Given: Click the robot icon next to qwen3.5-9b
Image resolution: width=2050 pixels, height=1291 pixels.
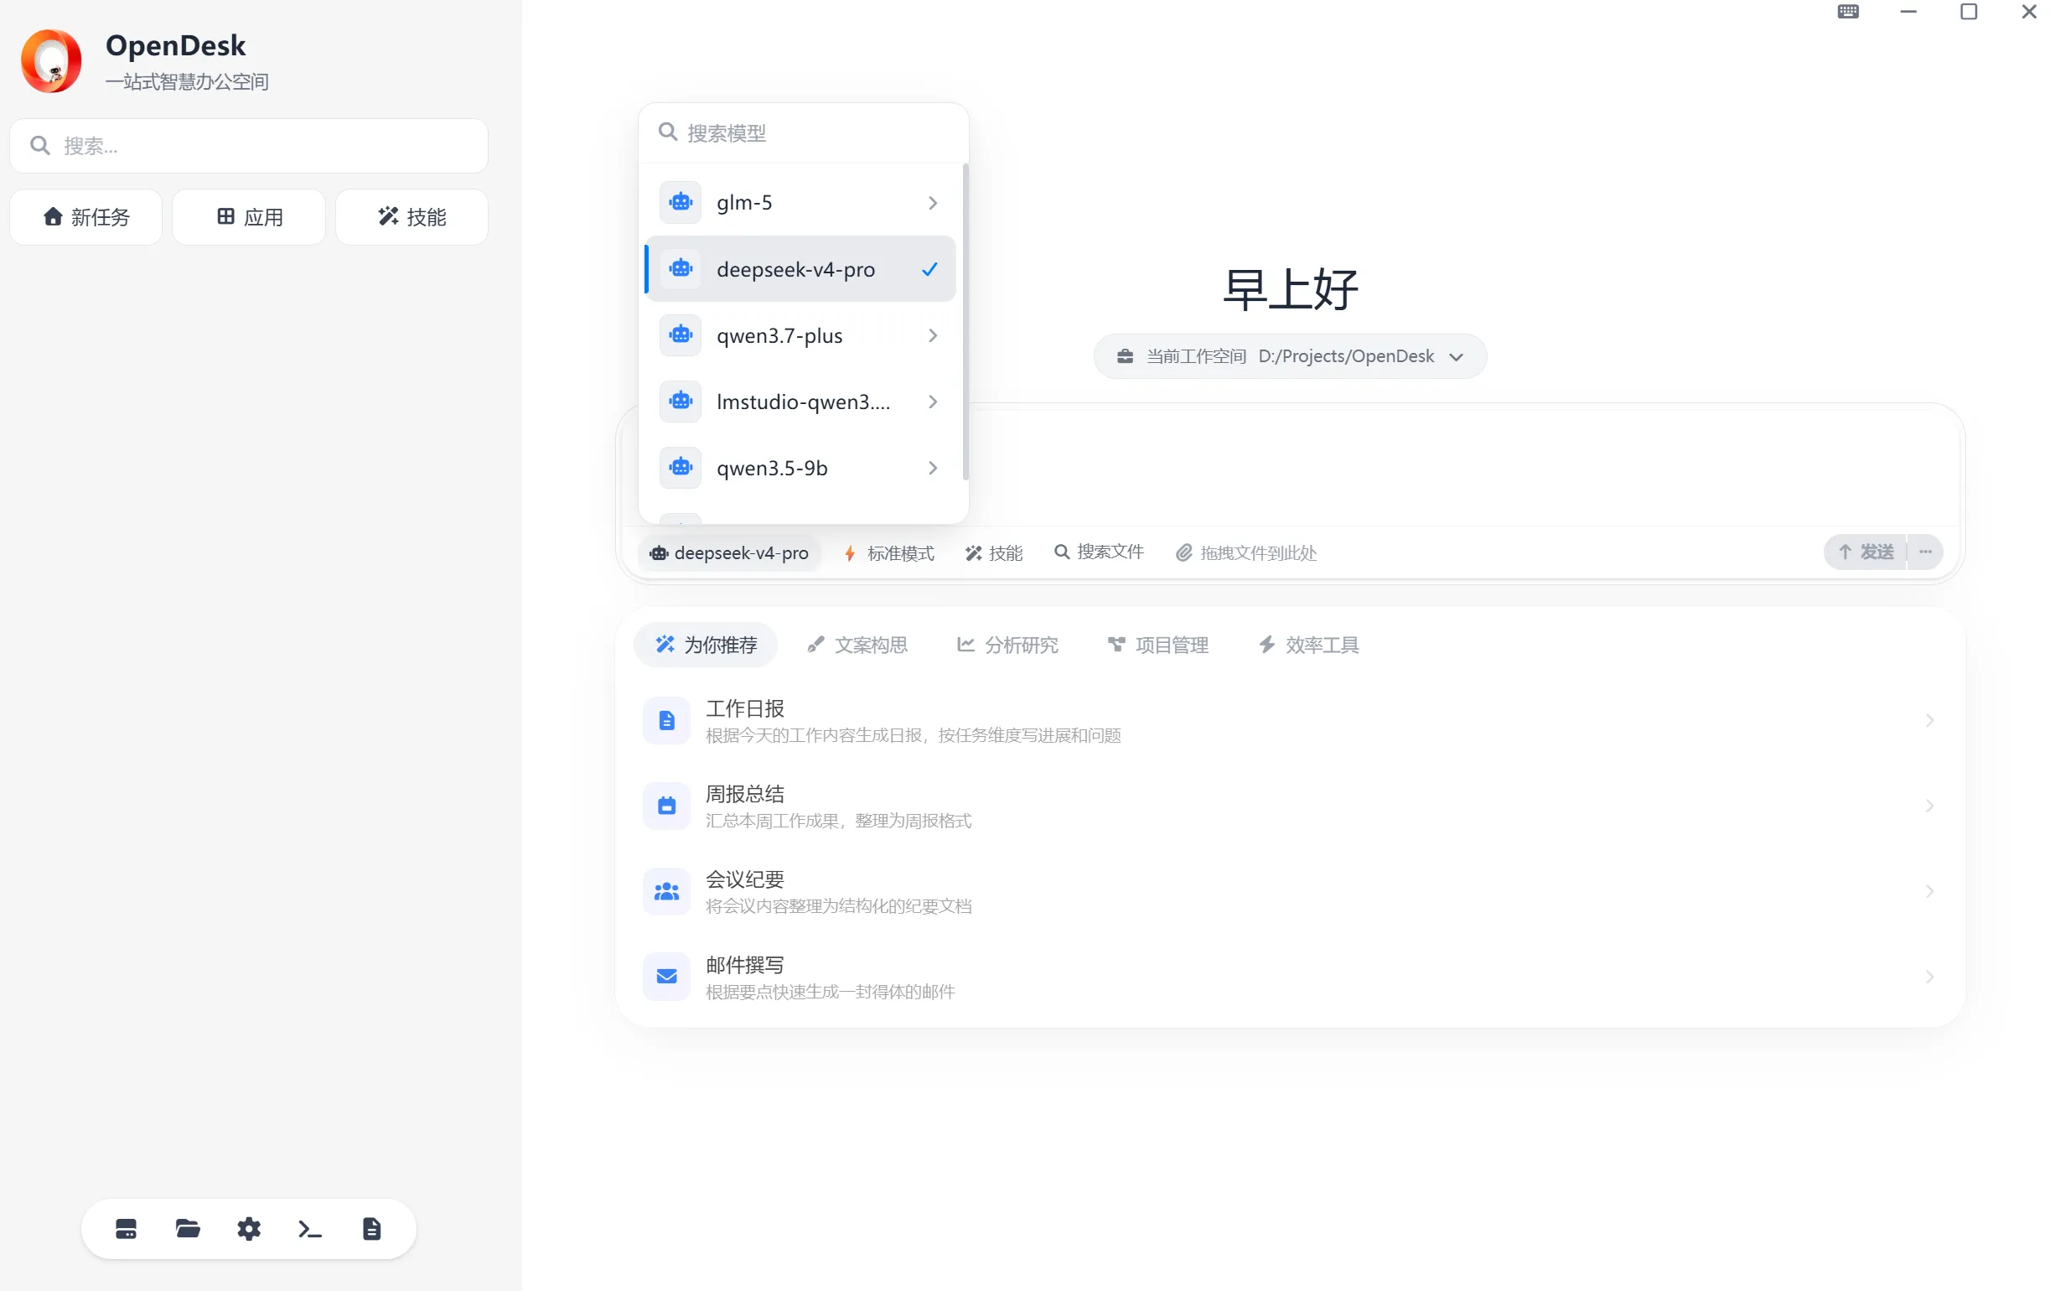Looking at the screenshot, I should point(681,468).
